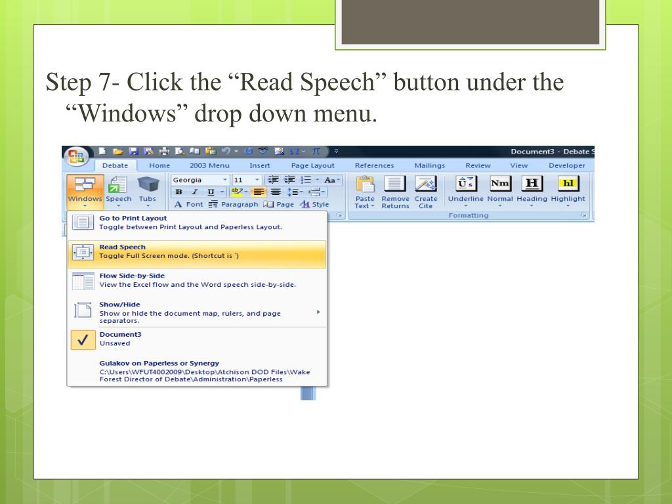Open the Developer ribbon tab
Screen dimensions: 672x504
coord(566,165)
